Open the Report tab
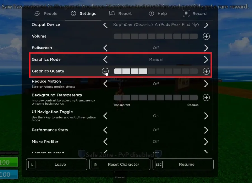The image size is (252, 183). point(120,13)
